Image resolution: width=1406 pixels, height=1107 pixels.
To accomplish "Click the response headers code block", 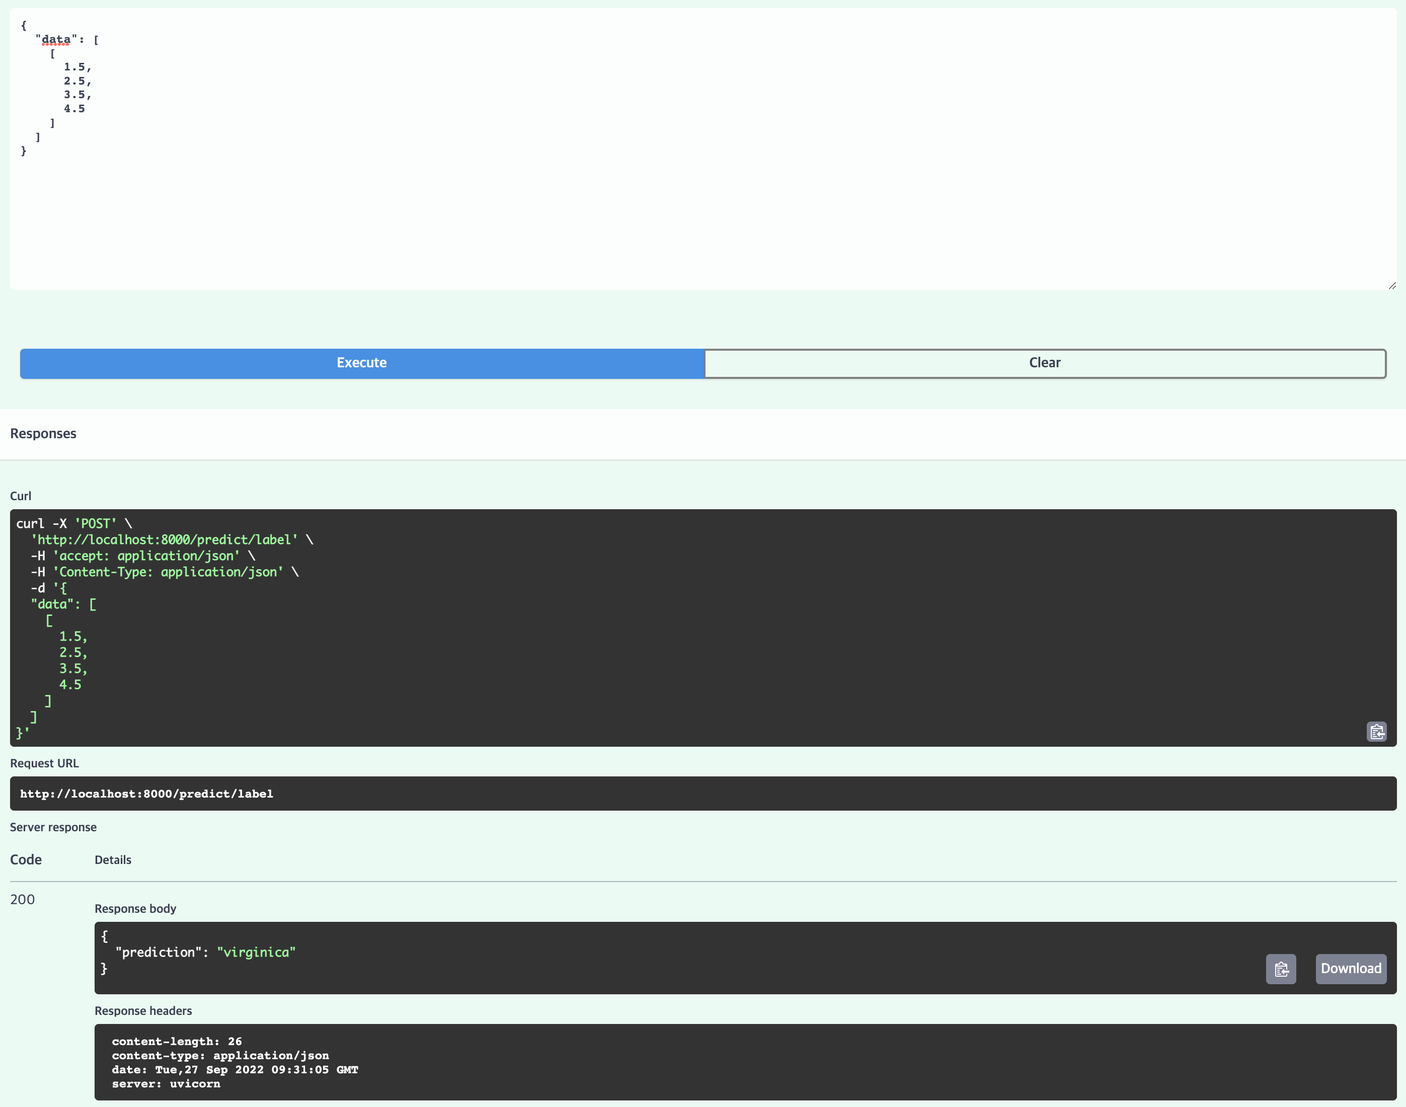I will point(745,1062).
